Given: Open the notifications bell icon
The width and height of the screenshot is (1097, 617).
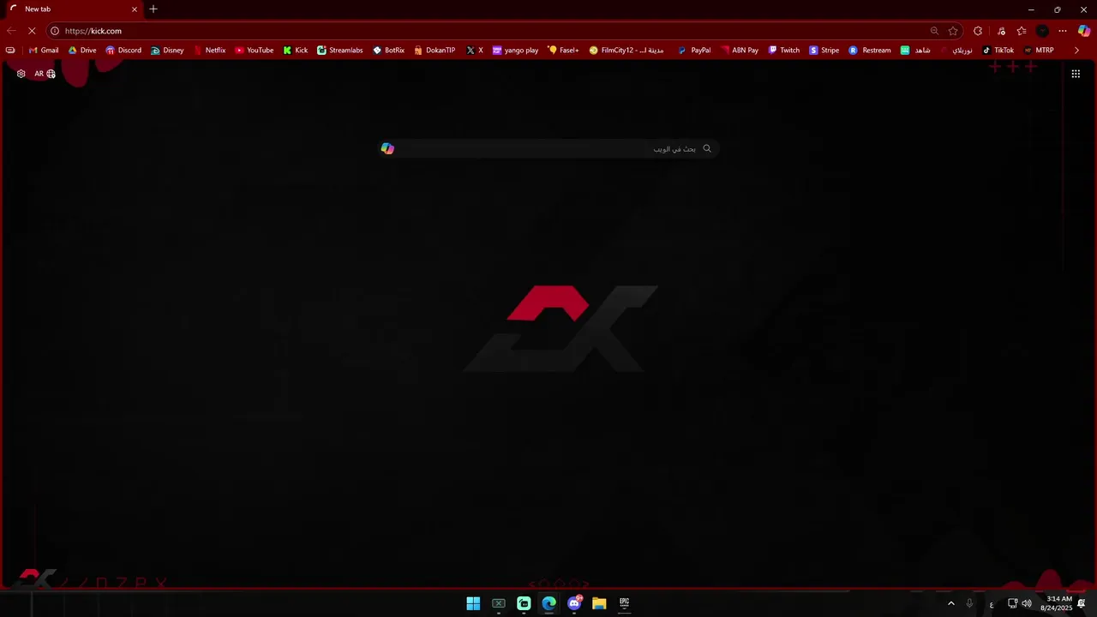Looking at the screenshot, I should [1082, 603].
